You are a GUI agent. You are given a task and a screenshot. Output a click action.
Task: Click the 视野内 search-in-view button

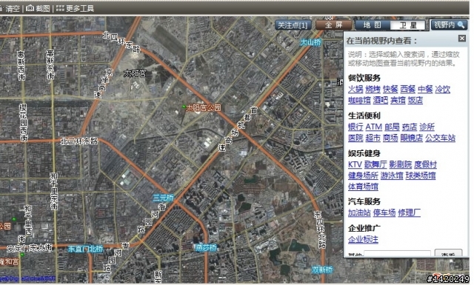click(449, 25)
